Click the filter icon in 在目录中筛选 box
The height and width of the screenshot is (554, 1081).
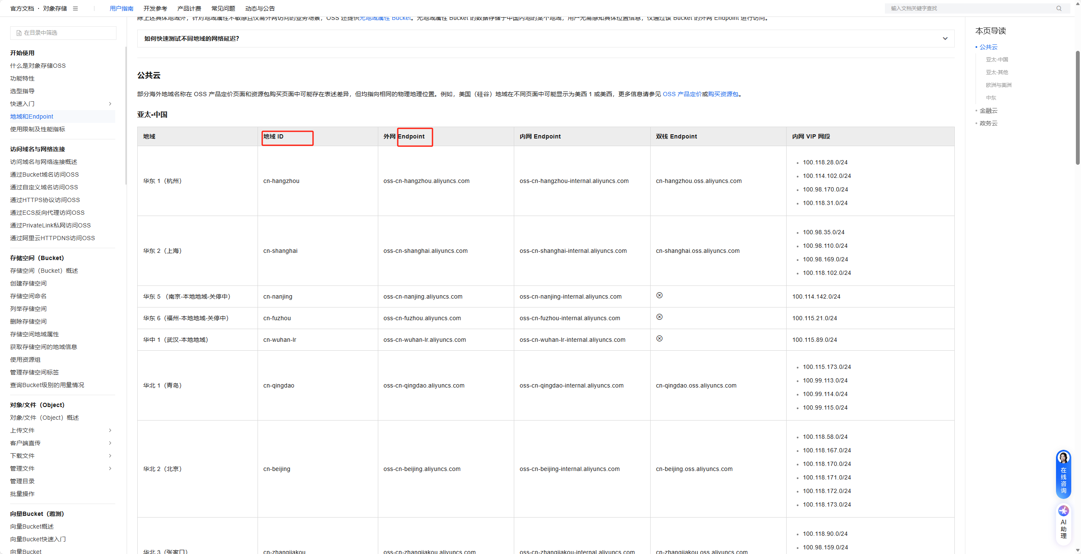(19, 33)
